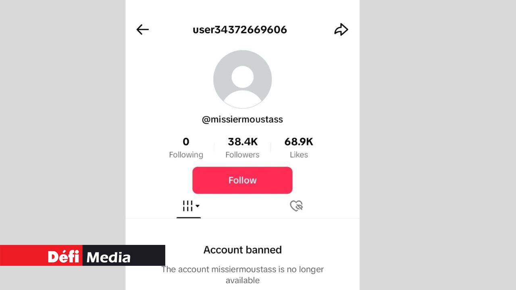Tap the Followers label text
This screenshot has height=290, width=516.
point(242,155)
